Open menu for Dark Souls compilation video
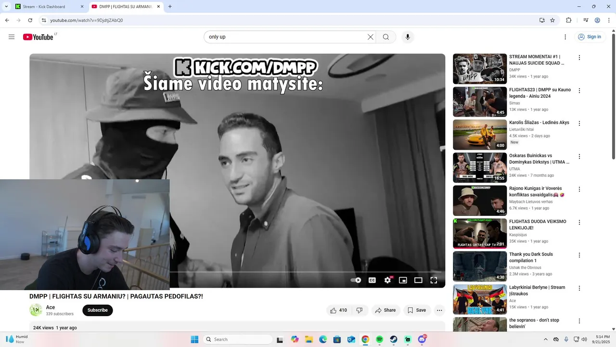Viewport: 616px width, 347px height. (579, 255)
